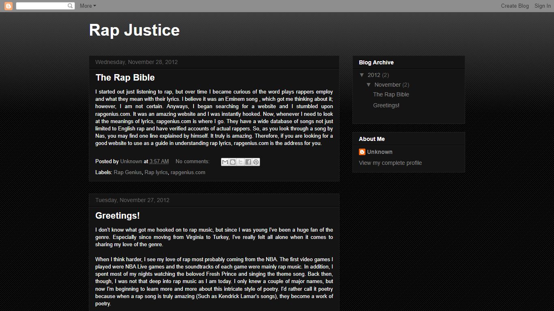554x311 pixels.
Task: Open the More dropdown in navbar
Action: [x=88, y=6]
